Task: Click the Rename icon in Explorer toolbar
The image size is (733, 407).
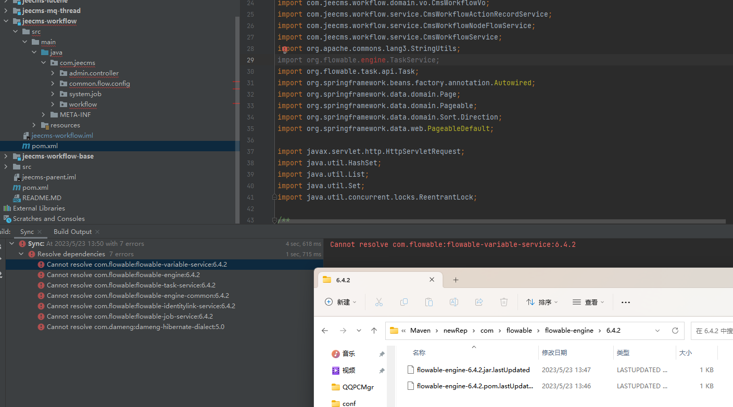Action: coord(453,302)
